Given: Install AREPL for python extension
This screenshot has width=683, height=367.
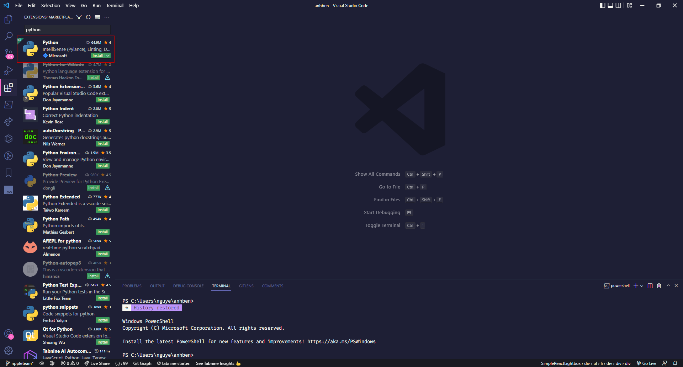Looking at the screenshot, I should (x=103, y=254).
